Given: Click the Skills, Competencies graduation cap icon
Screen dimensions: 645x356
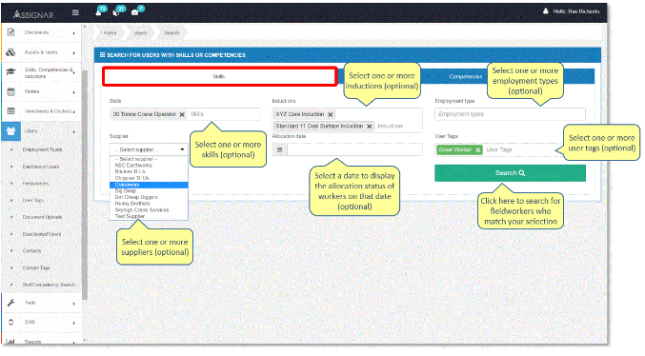Looking at the screenshot, I should 11,72.
